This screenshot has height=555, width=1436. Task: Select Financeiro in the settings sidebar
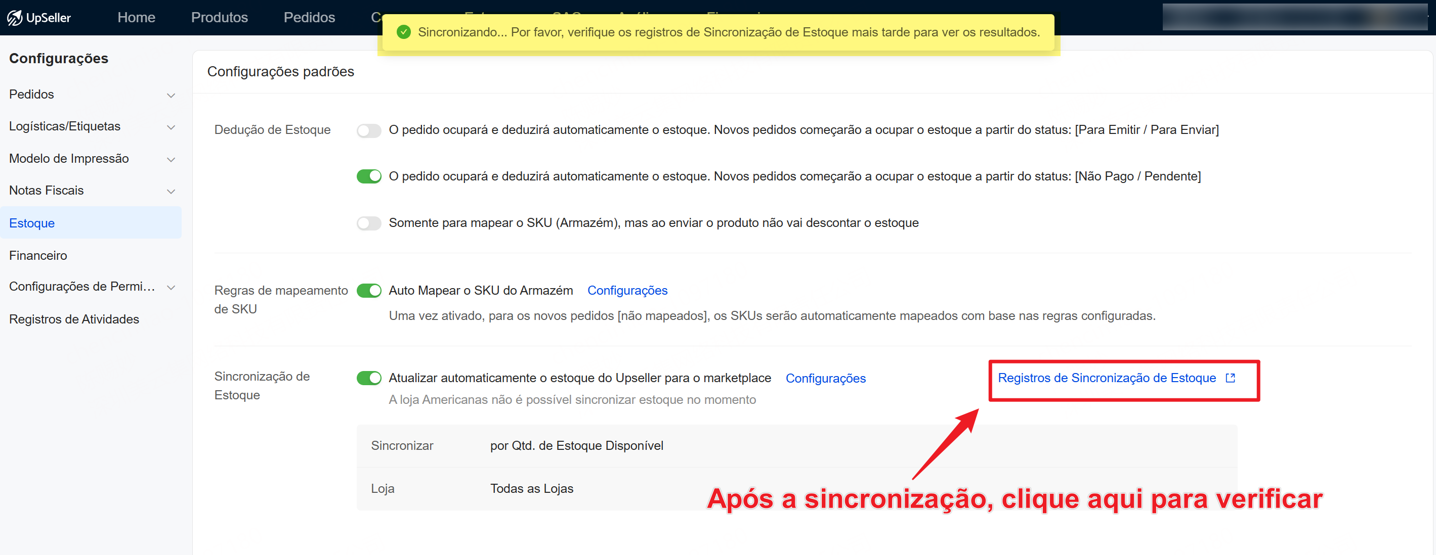(38, 255)
